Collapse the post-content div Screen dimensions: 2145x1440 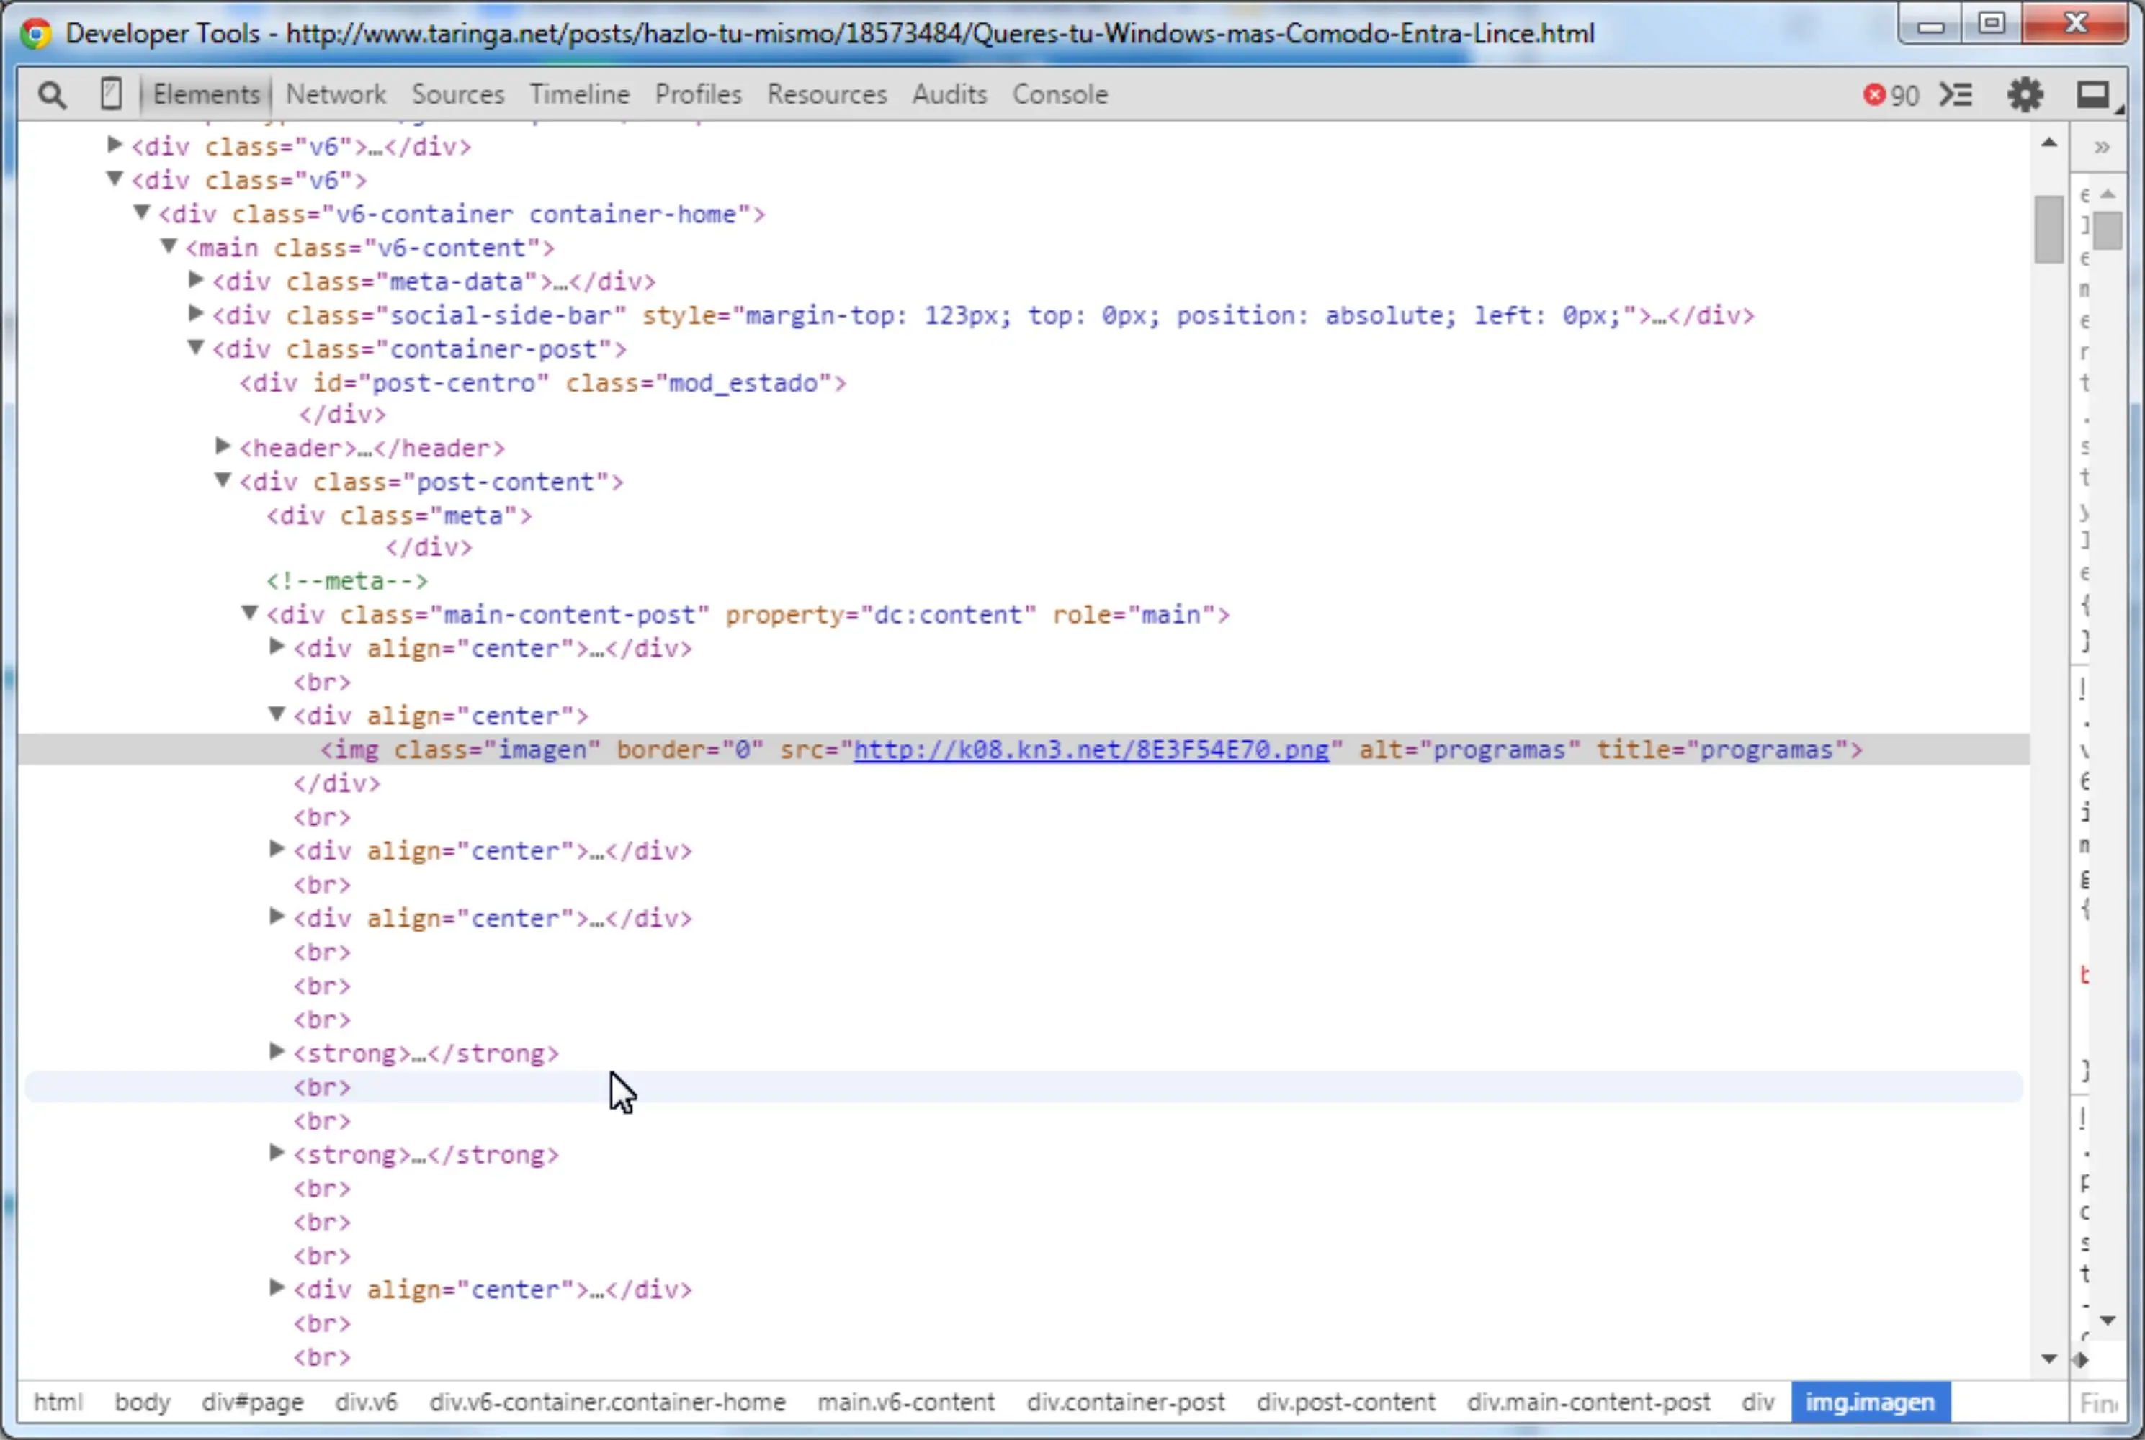point(223,480)
